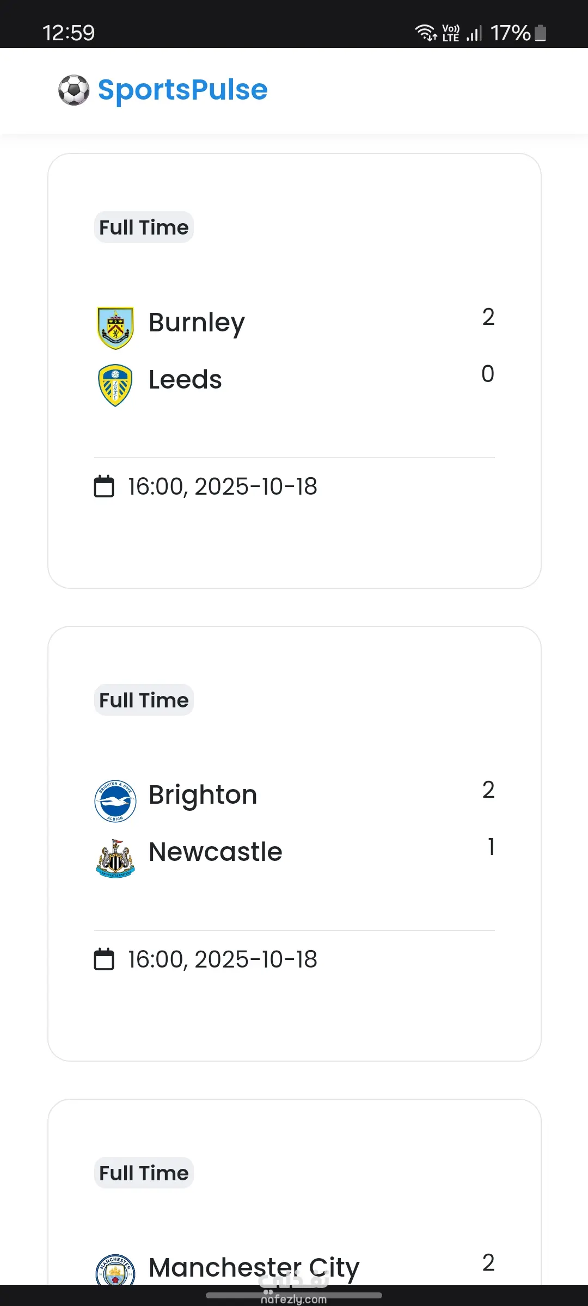Tap the soccer ball logo icon
The height and width of the screenshot is (1306, 588).
(73, 90)
